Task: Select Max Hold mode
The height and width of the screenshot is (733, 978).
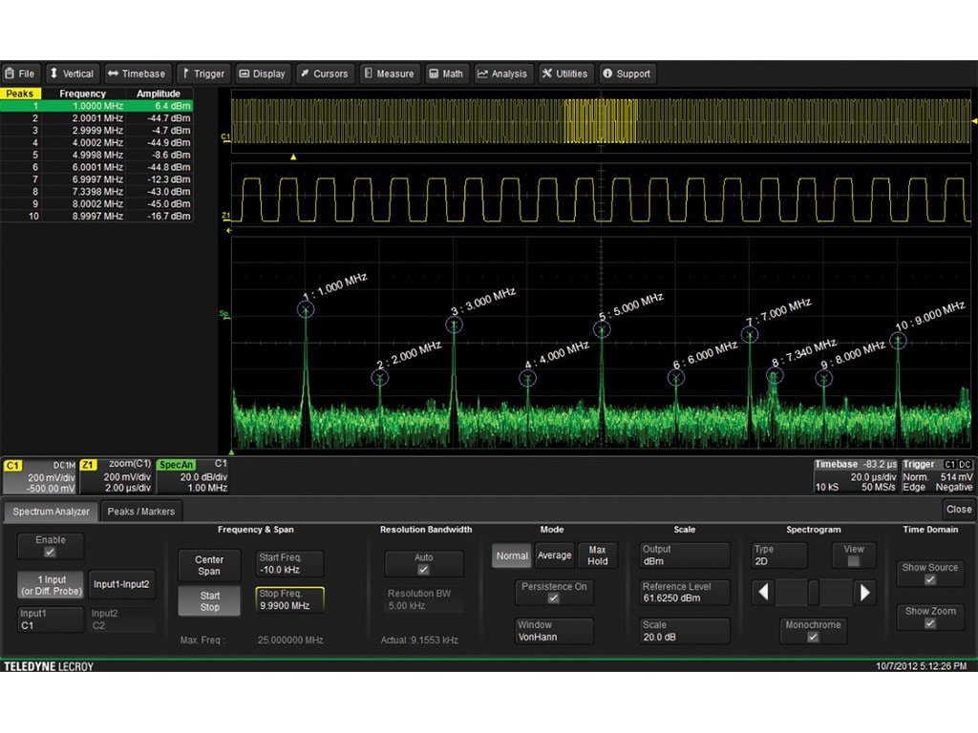Action: 598,555
